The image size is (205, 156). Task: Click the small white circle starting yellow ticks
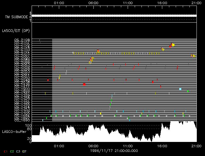pos(73,53)
